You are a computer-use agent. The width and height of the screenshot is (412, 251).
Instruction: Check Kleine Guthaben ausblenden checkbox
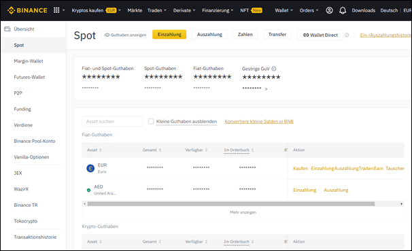click(151, 121)
